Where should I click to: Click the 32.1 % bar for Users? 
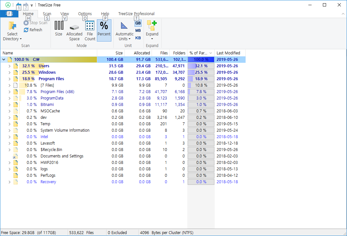201,66
